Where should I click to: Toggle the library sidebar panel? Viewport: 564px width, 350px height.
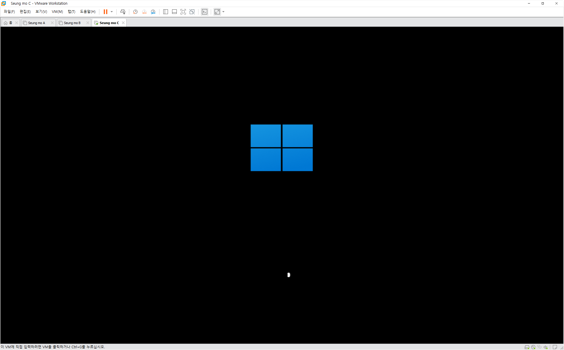[166, 12]
